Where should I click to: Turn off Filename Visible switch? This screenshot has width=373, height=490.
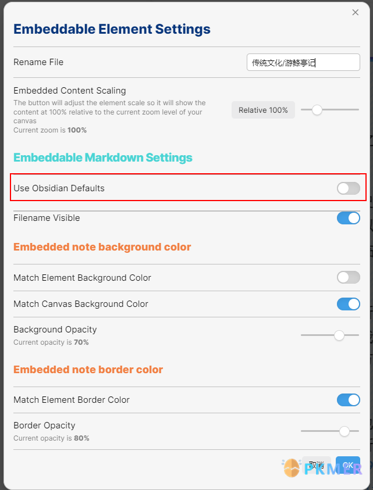(x=349, y=218)
